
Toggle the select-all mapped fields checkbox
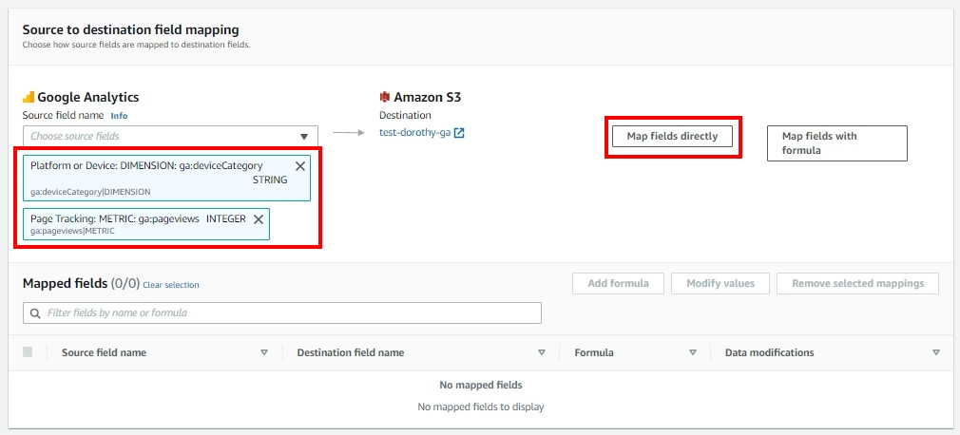[28, 352]
